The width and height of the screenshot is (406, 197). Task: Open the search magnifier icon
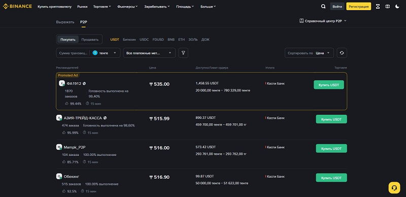tap(323, 7)
